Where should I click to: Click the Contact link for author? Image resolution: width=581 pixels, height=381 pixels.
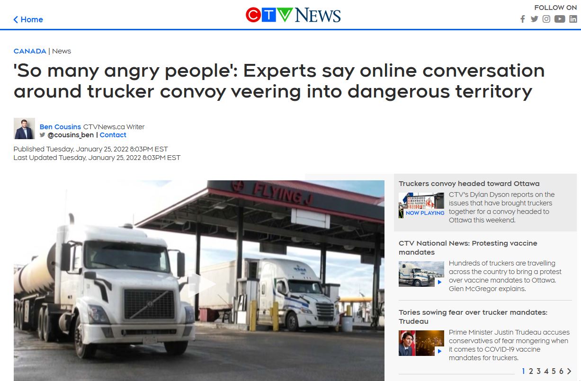tap(113, 135)
